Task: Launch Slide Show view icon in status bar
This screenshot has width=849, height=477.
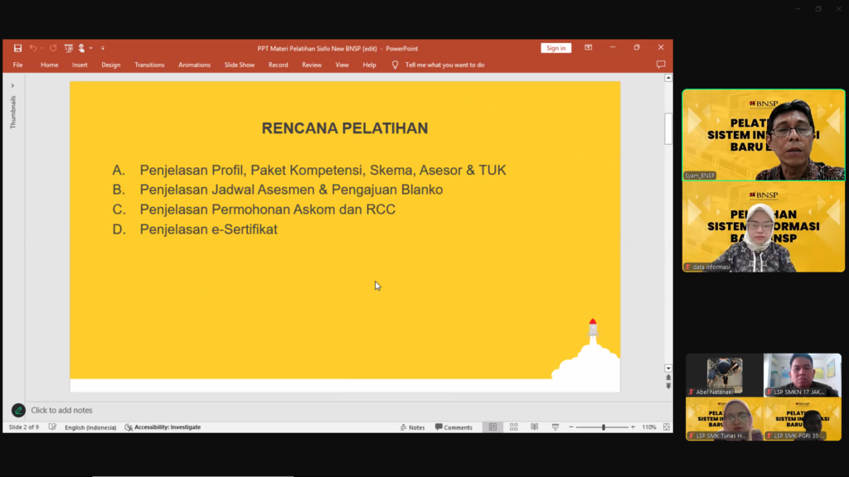Action: click(x=555, y=427)
